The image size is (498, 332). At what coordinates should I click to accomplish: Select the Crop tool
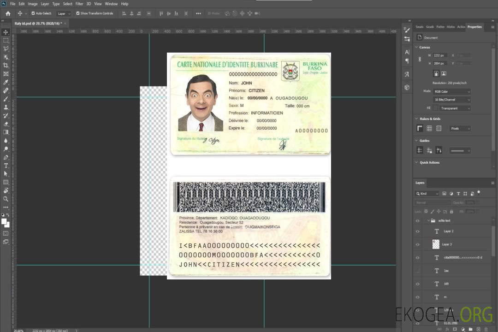coord(6,65)
